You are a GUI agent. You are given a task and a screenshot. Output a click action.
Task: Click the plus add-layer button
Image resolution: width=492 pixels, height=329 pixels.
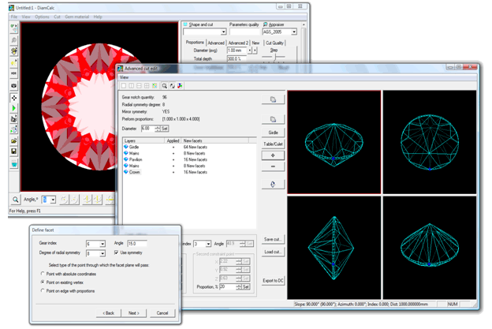273,155
